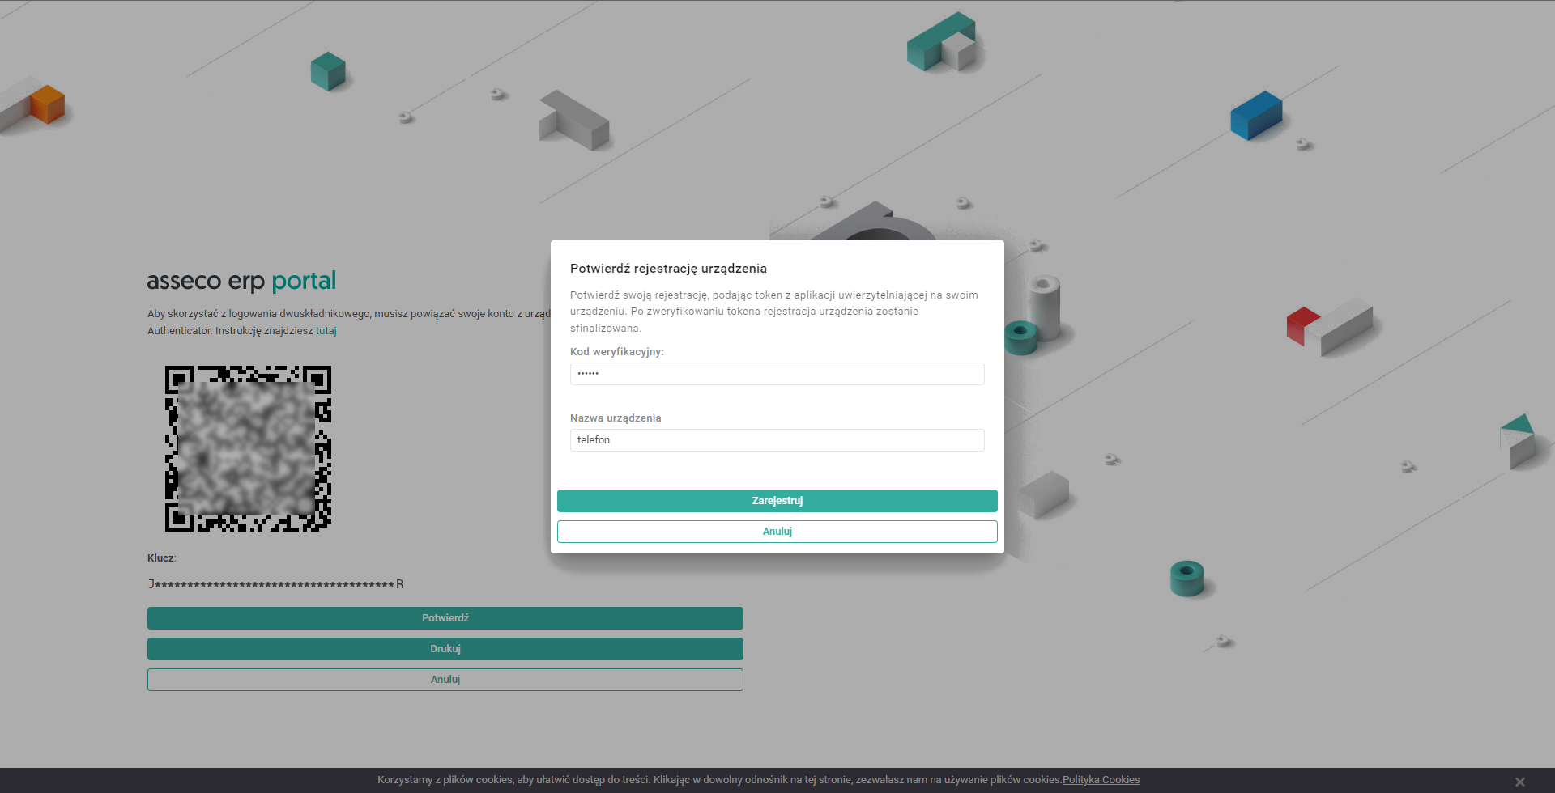Click the Anuluj button under Drukuj

(x=445, y=680)
